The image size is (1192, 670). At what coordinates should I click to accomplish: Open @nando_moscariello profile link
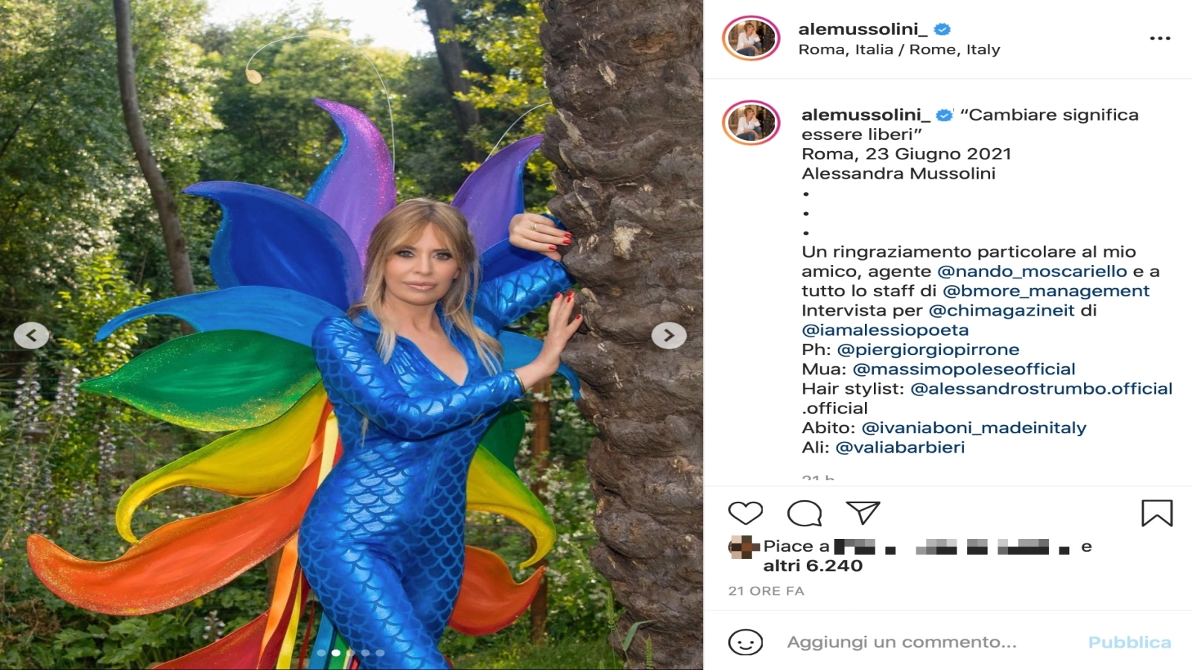[1032, 272]
